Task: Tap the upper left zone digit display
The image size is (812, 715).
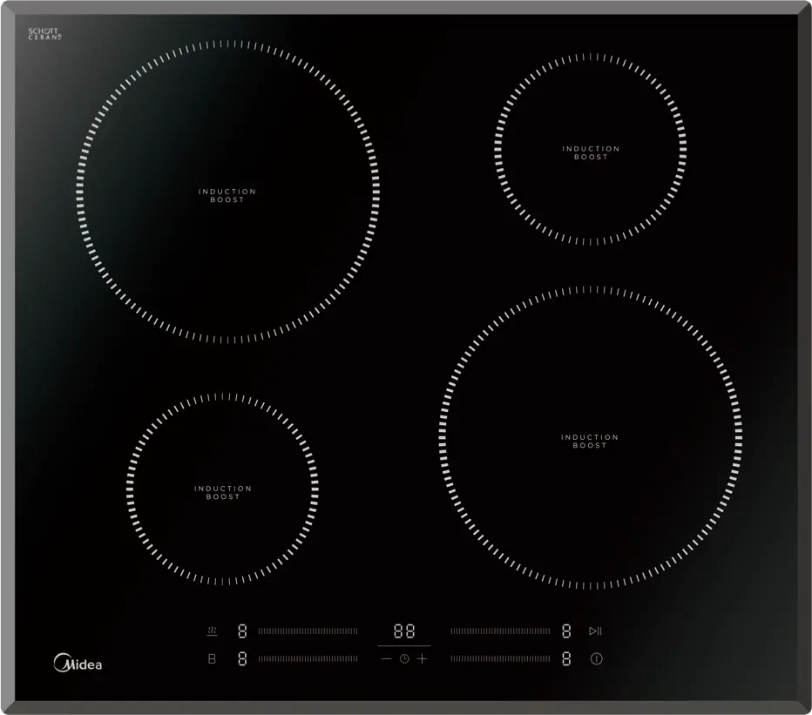Action: pyautogui.click(x=242, y=631)
